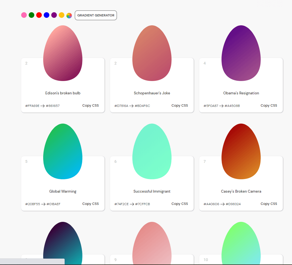Copy CSS for Casey's Broken Camera

pyautogui.click(x=269, y=204)
